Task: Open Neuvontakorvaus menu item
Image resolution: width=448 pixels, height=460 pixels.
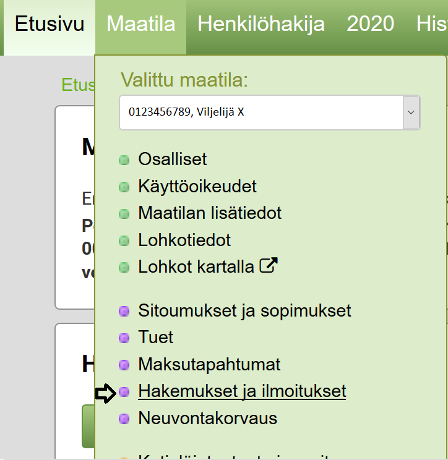Action: point(207,418)
